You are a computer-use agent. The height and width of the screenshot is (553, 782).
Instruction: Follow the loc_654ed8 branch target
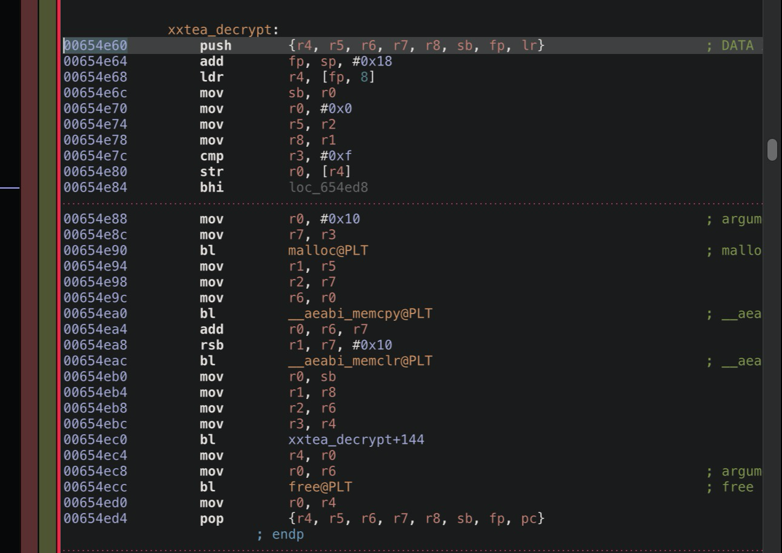pyautogui.click(x=328, y=187)
